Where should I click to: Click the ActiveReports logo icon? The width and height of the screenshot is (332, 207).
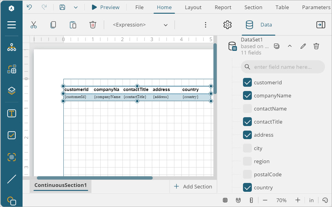12,8
